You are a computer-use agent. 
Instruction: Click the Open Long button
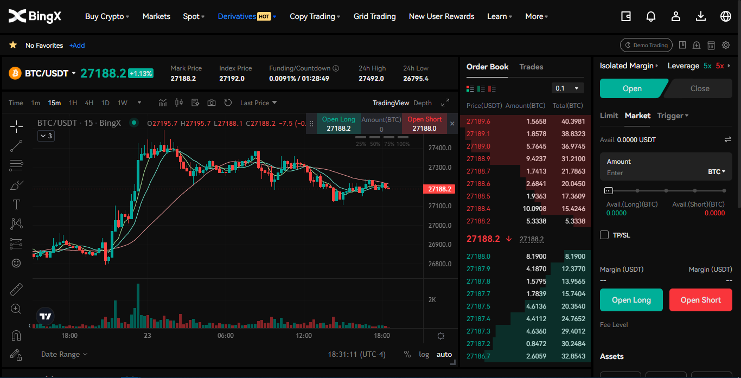tap(631, 300)
